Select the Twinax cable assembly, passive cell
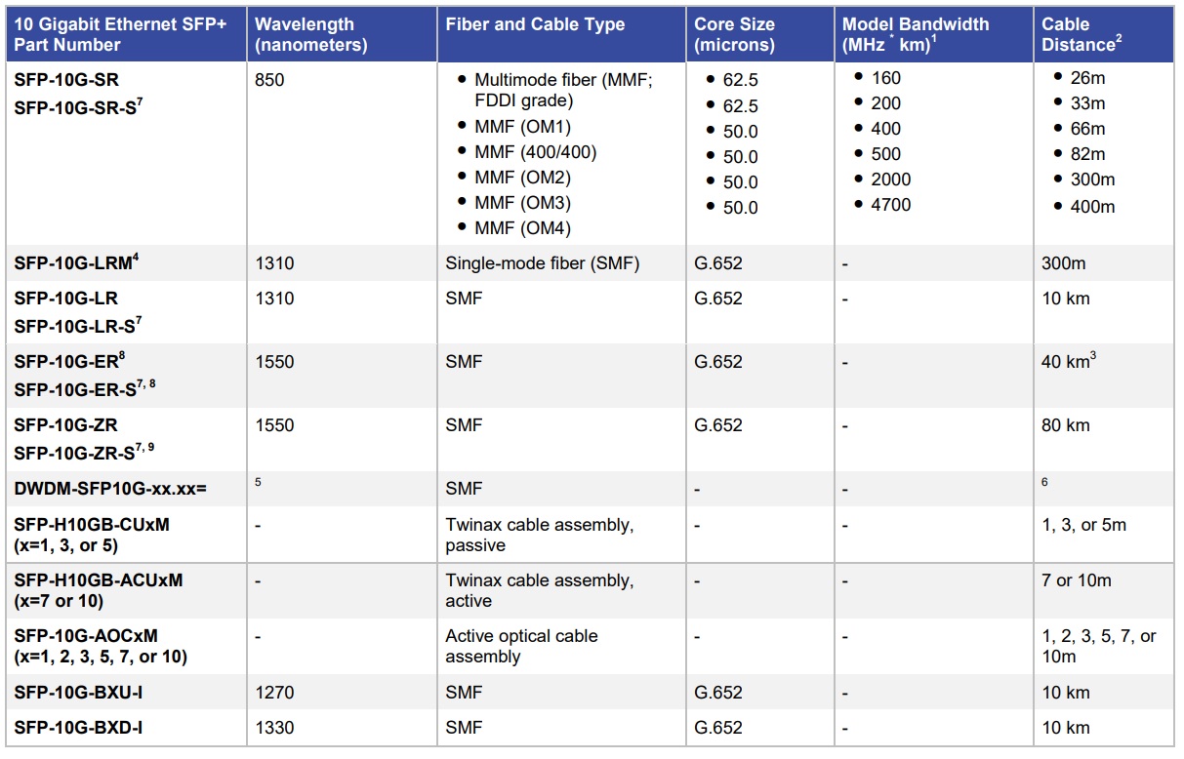The width and height of the screenshot is (1184, 759). [x=539, y=535]
